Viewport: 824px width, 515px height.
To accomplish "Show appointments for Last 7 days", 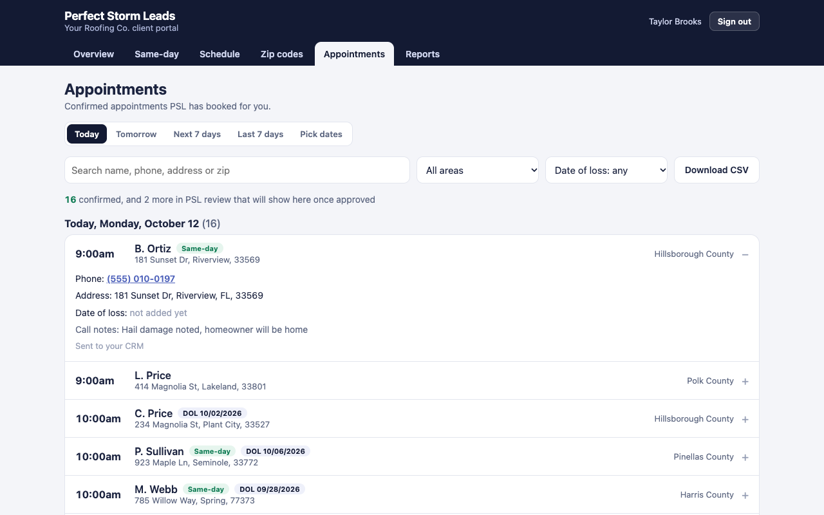I will click(x=260, y=134).
